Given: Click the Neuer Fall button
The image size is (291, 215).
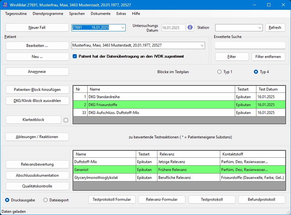Looking at the screenshot, I should click(37, 28).
